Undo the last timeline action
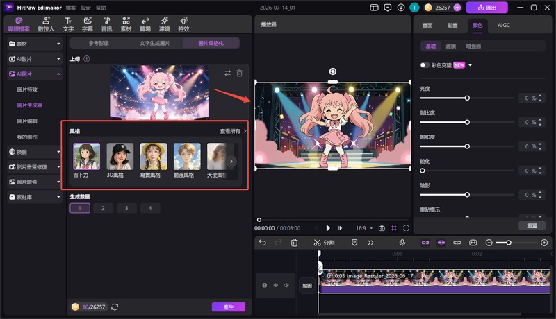The width and height of the screenshot is (556, 319). 263,243
